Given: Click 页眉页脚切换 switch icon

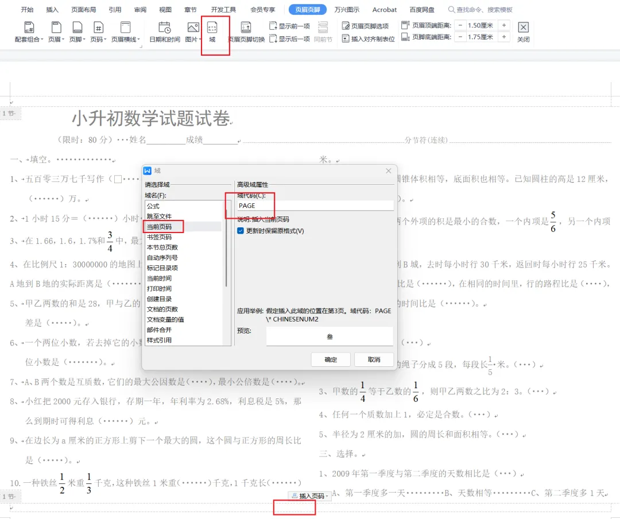Looking at the screenshot, I should pos(246,28).
